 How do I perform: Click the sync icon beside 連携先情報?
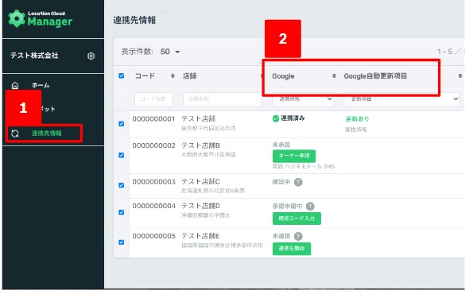pos(15,133)
